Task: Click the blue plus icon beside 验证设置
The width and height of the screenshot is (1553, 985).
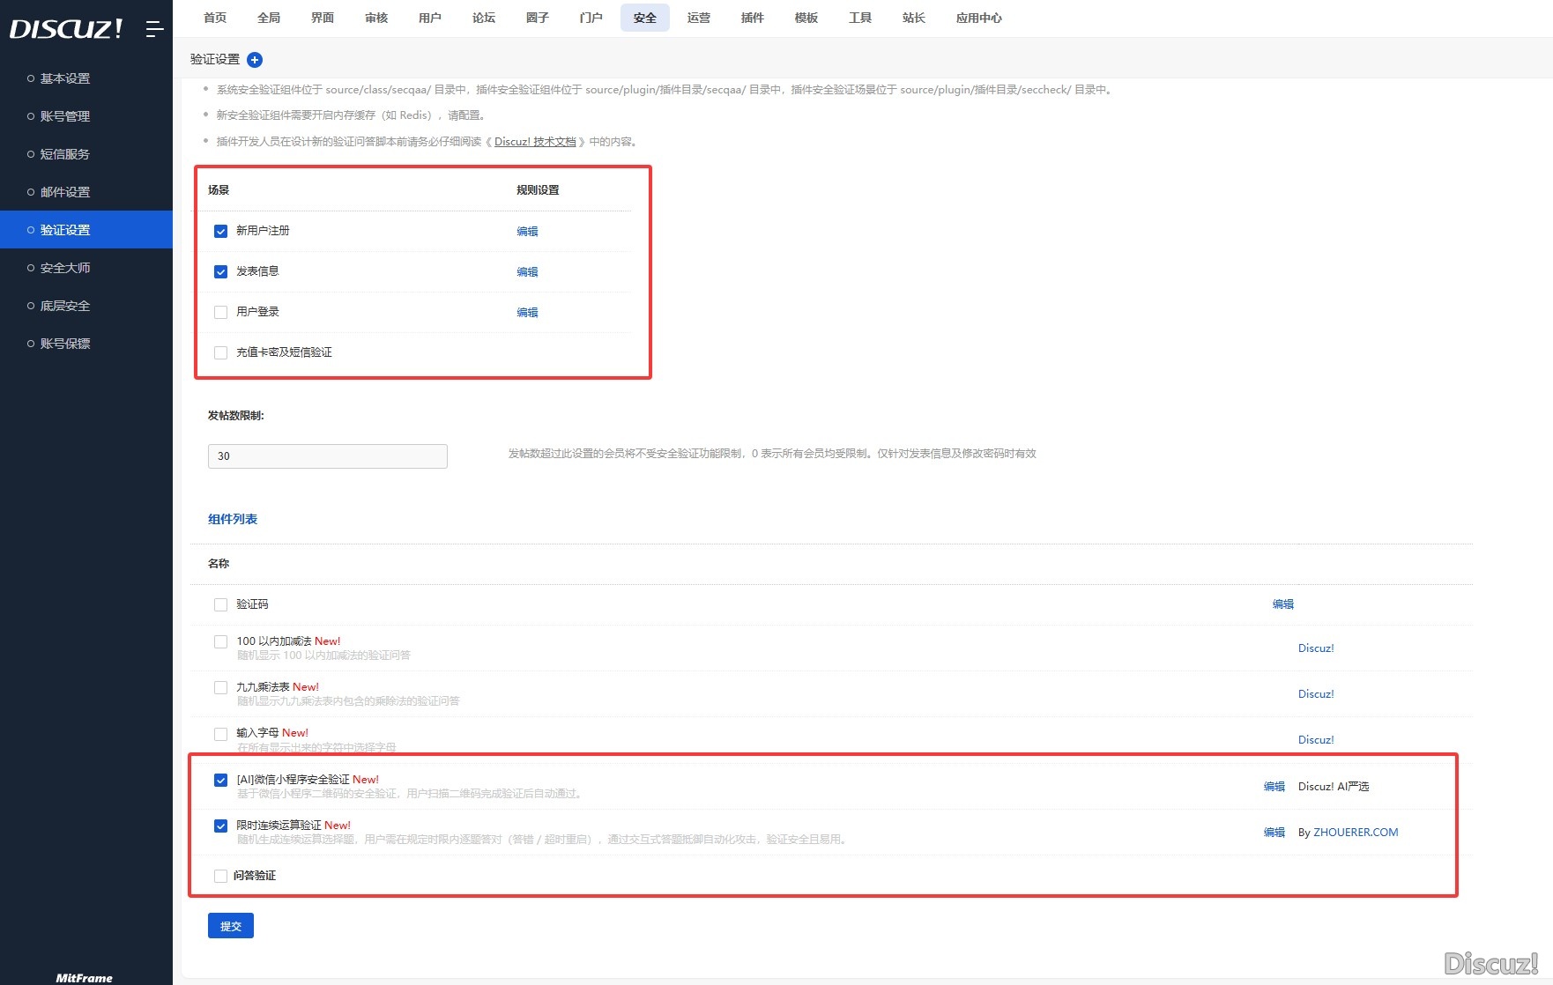Action: coord(255,60)
